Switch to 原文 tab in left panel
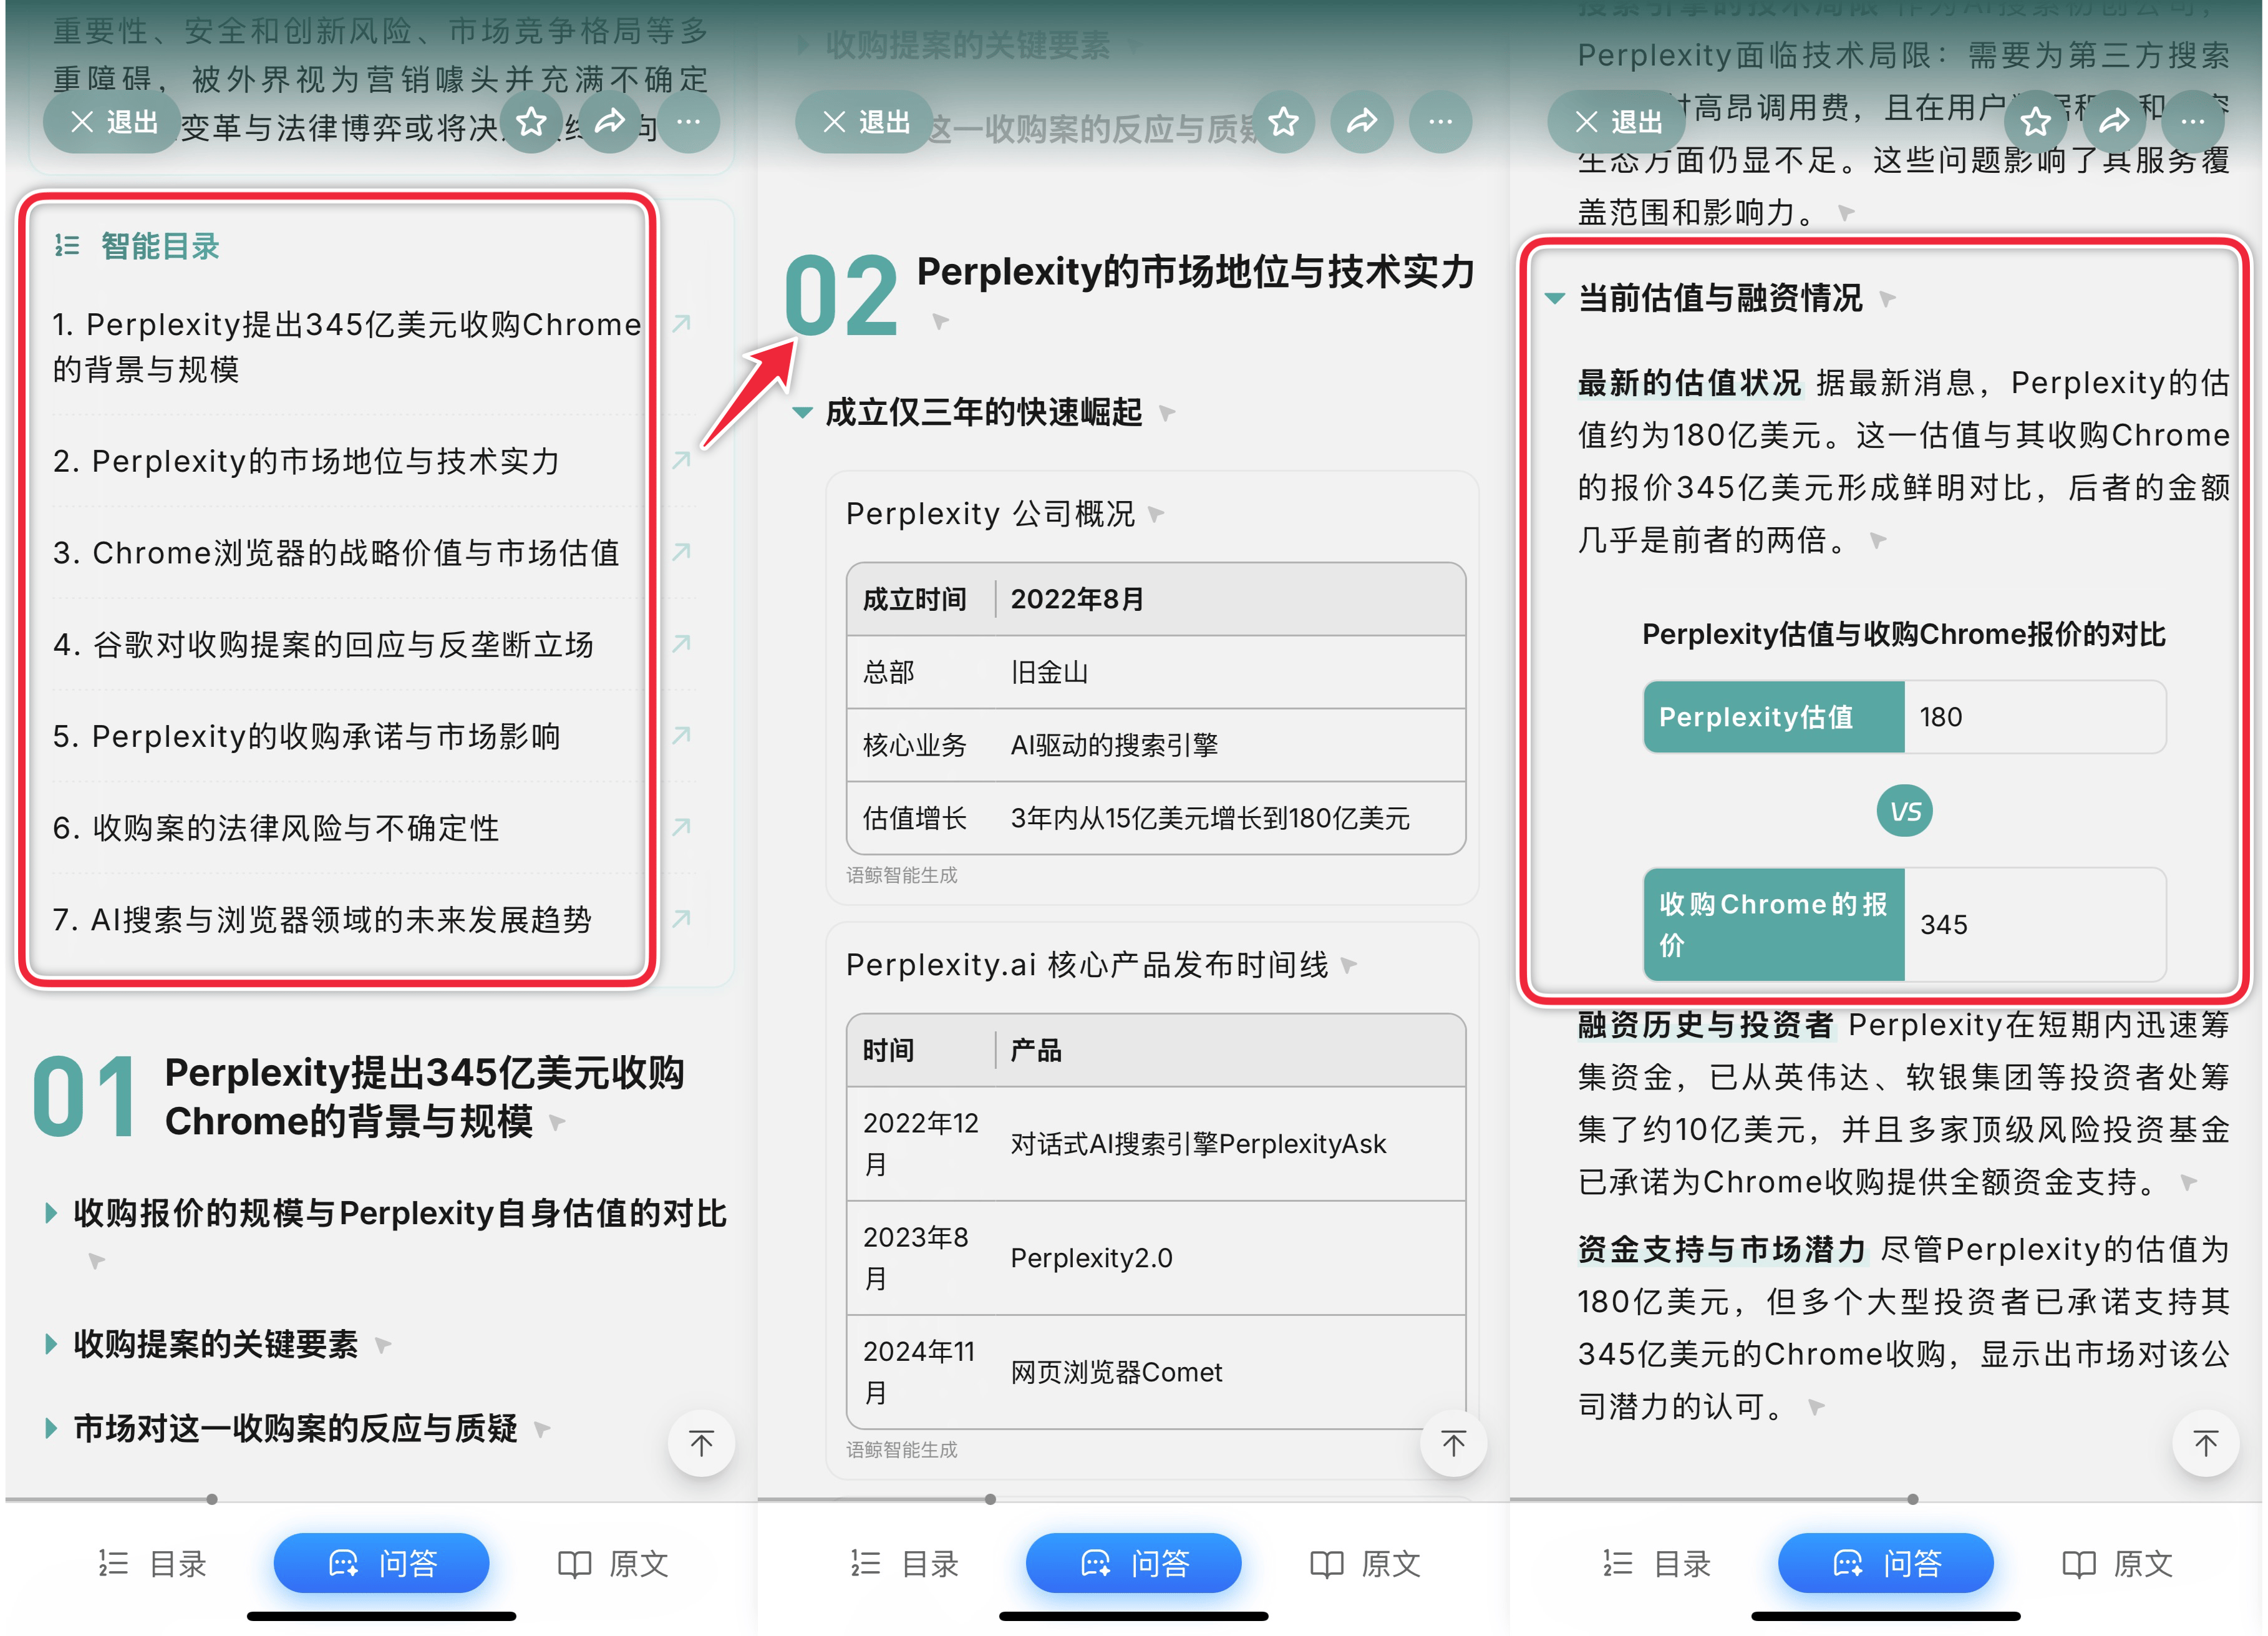Image resolution: width=2268 pixels, height=1636 pixels. tap(612, 1563)
